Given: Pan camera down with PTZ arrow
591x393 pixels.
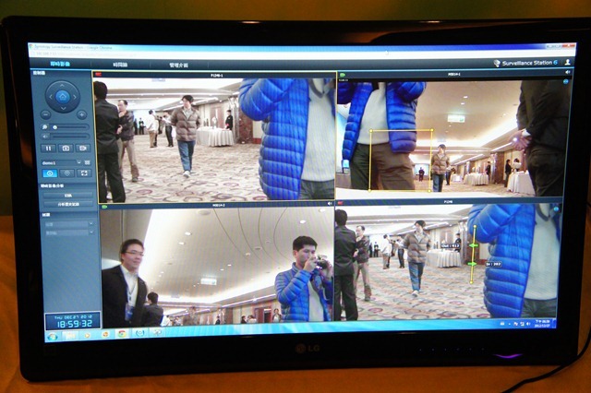Looking at the screenshot, I should click(x=63, y=109).
